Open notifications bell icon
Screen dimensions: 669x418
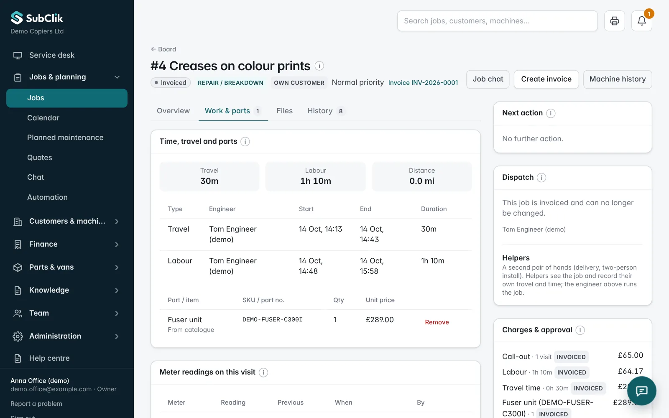coord(642,21)
